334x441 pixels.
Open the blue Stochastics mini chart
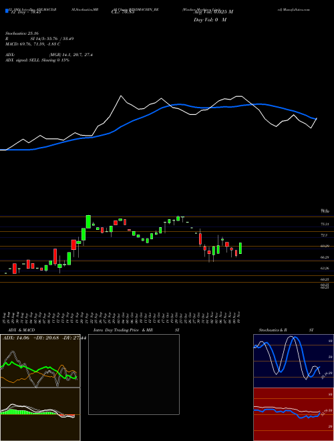(x=293, y=361)
